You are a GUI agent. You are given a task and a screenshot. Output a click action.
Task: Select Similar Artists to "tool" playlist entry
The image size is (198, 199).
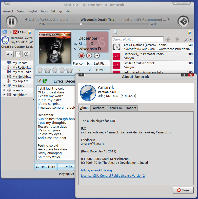tap(153, 65)
